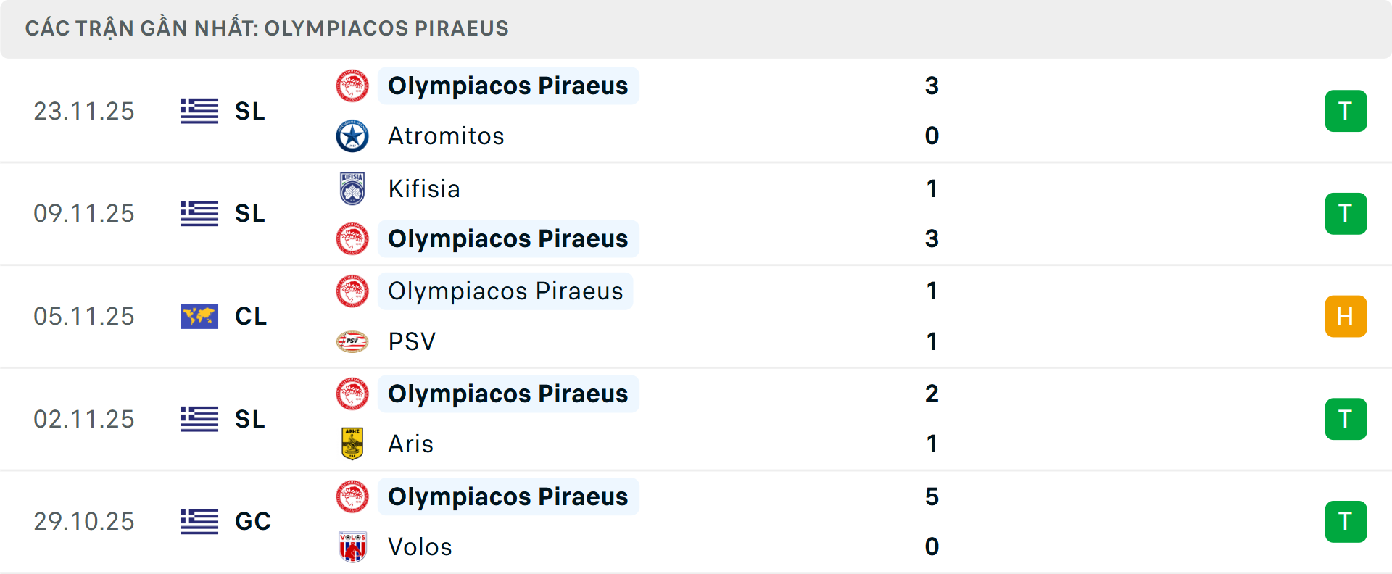Click the Aris club crest
This screenshot has height=574, width=1392.
(x=352, y=444)
